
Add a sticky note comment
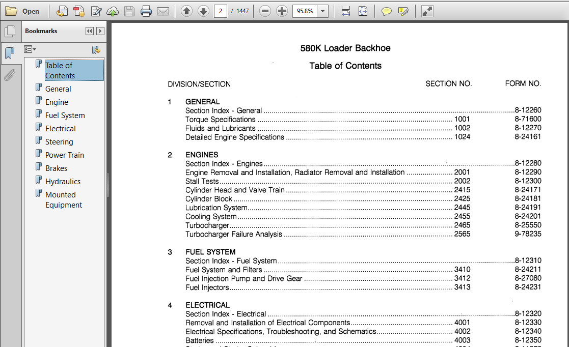[x=387, y=11]
